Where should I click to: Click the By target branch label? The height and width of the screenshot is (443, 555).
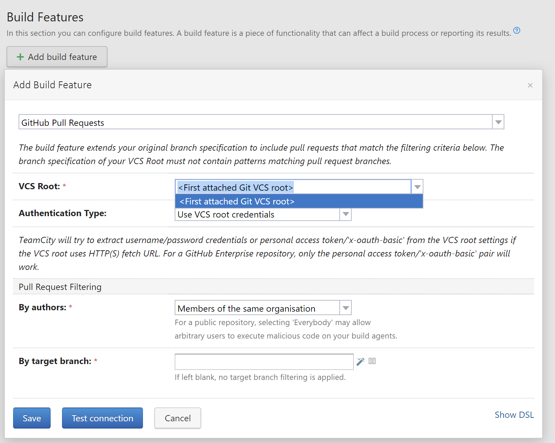tap(55, 361)
